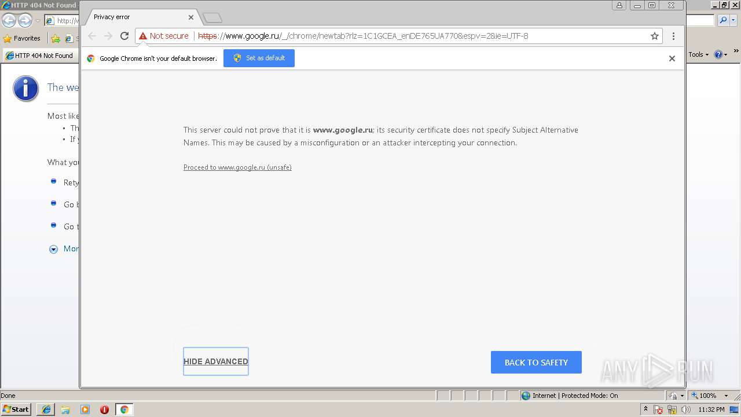Open Windows Media Player taskbar icon
The image size is (741, 417).
(x=85, y=409)
